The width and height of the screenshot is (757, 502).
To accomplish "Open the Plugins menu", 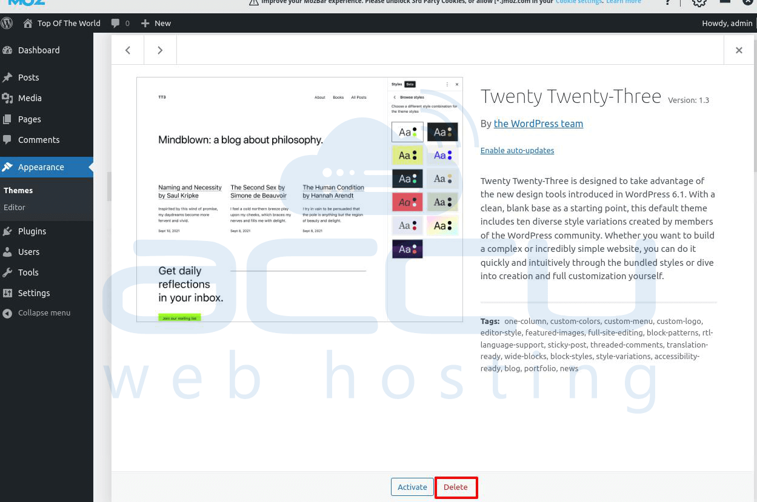I will click(47, 231).
